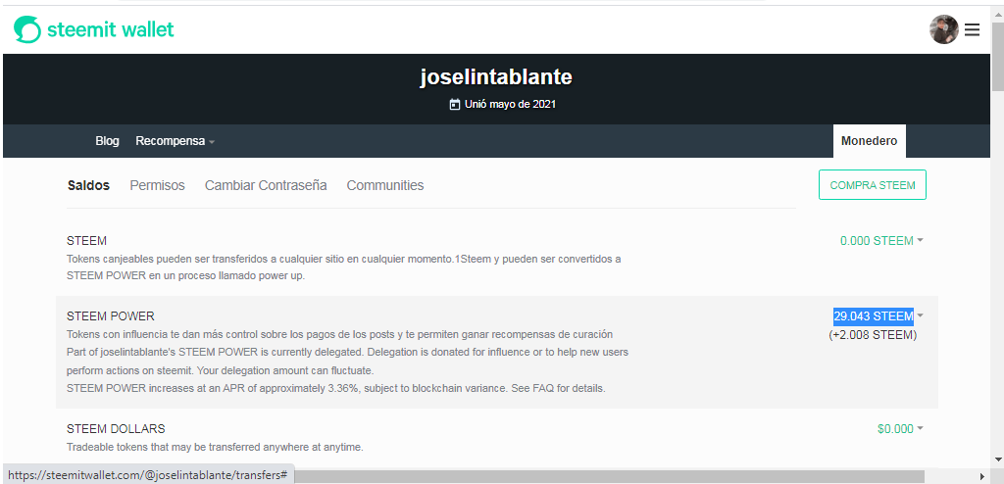Expand the Recompensa dropdown menu

tap(175, 141)
